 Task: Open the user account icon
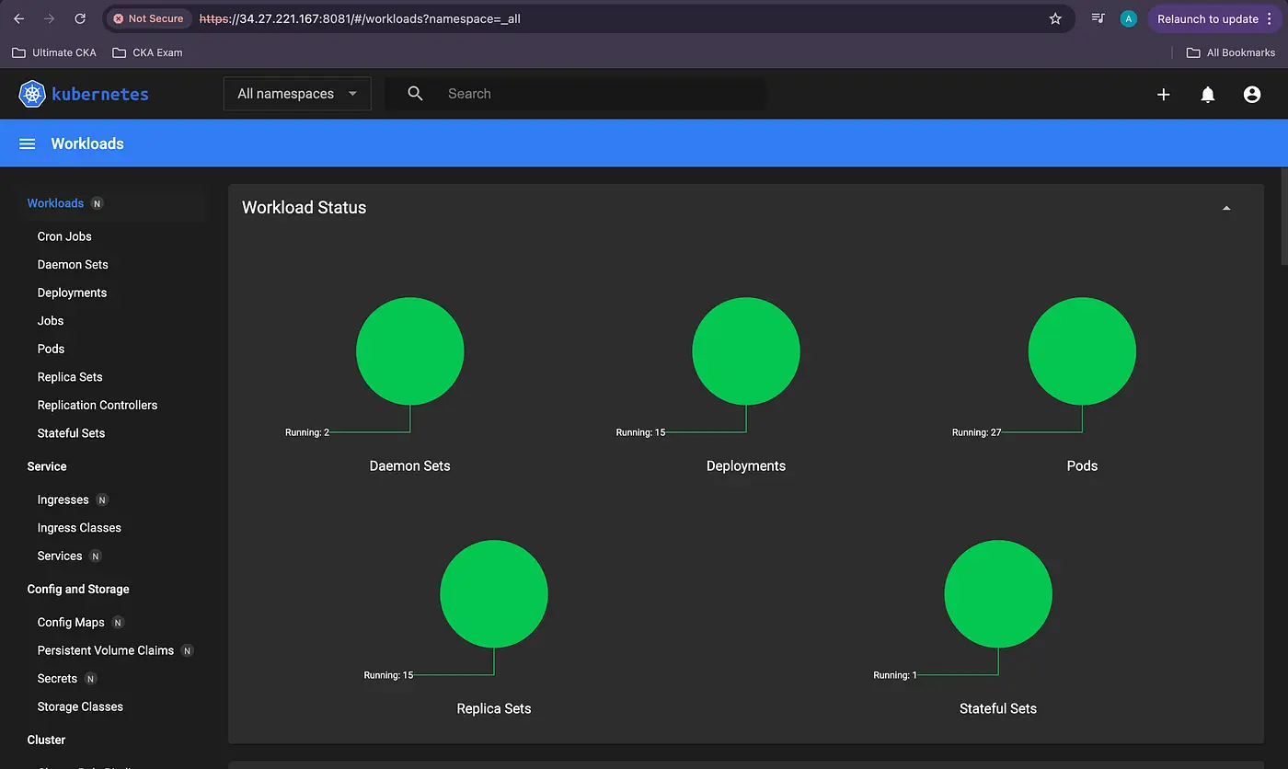[1252, 94]
